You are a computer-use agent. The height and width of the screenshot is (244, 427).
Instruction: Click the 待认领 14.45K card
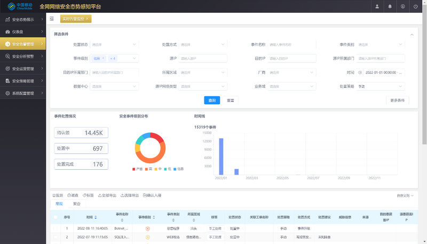point(81,132)
